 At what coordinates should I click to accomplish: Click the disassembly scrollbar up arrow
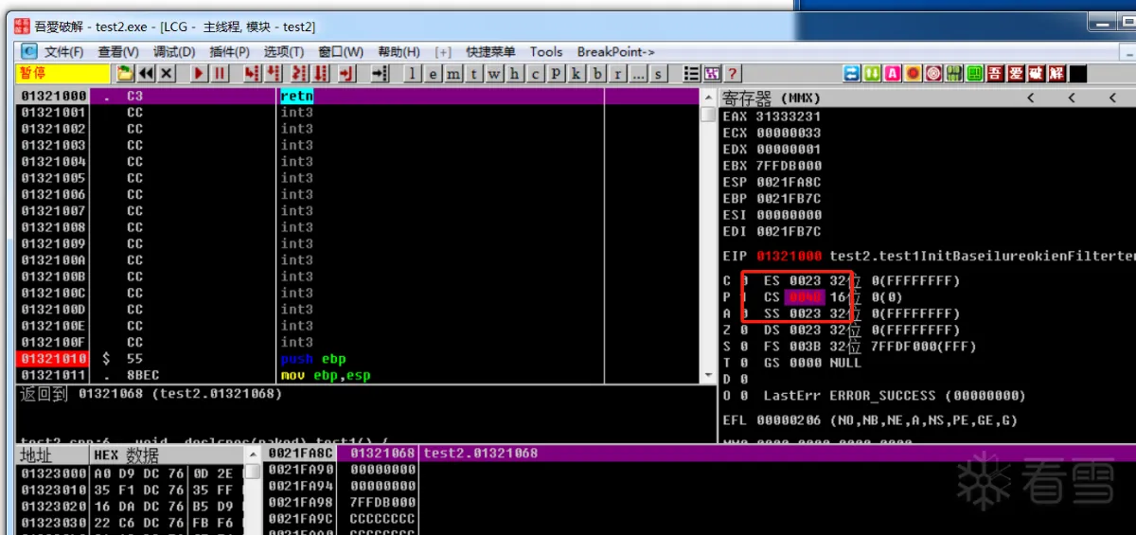pos(707,98)
